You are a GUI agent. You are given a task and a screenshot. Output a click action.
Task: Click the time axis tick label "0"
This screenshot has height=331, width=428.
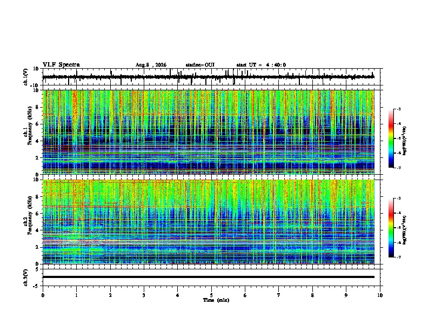tap(43, 295)
